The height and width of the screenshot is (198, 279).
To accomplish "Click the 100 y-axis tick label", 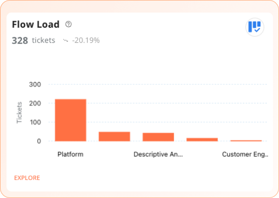I will [x=35, y=122].
